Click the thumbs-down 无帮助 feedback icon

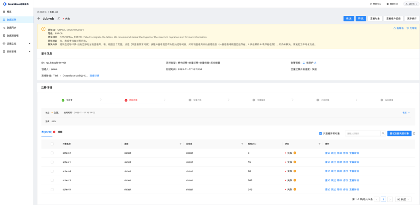(408, 28)
